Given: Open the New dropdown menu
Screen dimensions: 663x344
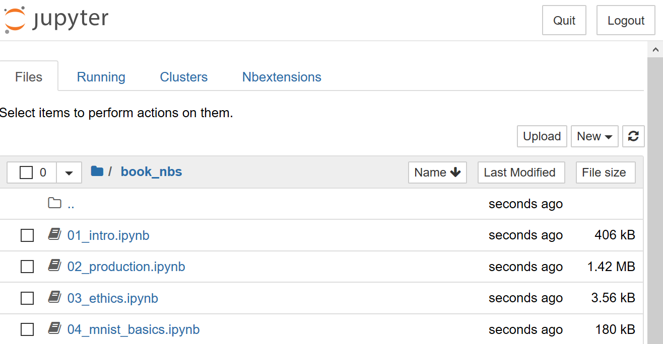Looking at the screenshot, I should click(594, 136).
